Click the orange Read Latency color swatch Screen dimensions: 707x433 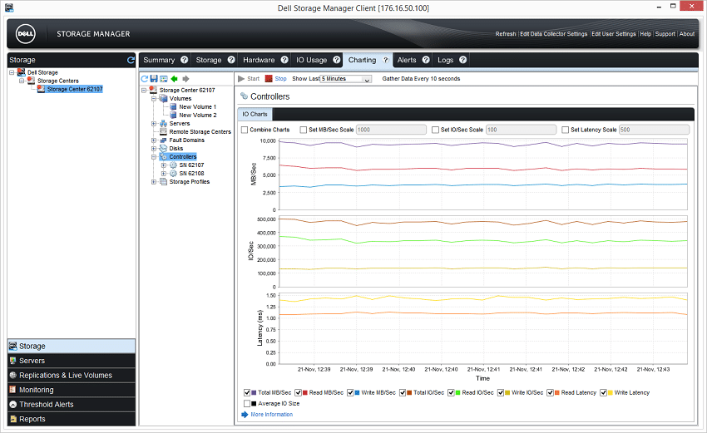[x=556, y=393]
